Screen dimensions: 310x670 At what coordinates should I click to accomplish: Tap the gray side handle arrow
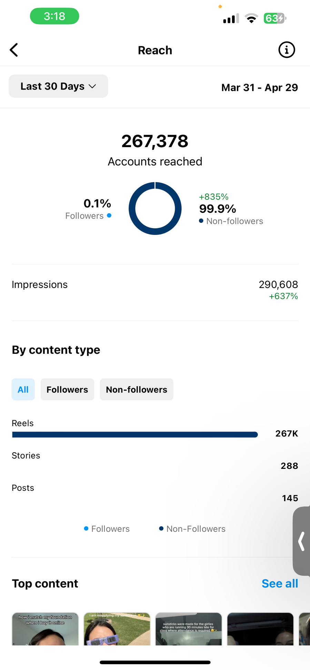[302, 541]
